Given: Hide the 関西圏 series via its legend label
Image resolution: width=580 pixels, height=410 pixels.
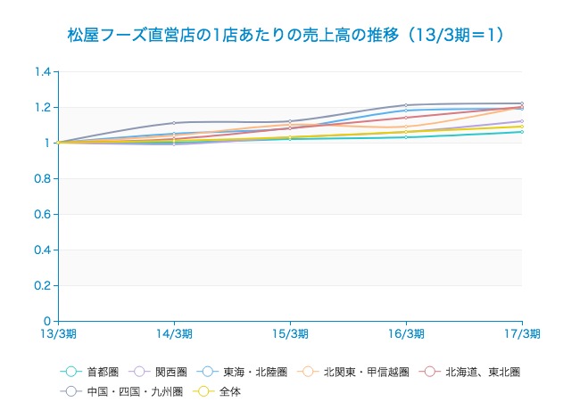Looking at the screenshot, I should (x=170, y=371).
